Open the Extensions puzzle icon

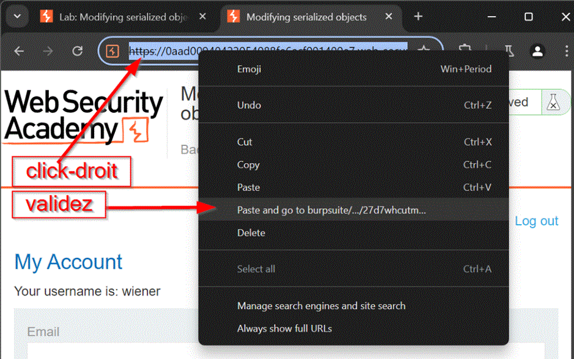(465, 51)
